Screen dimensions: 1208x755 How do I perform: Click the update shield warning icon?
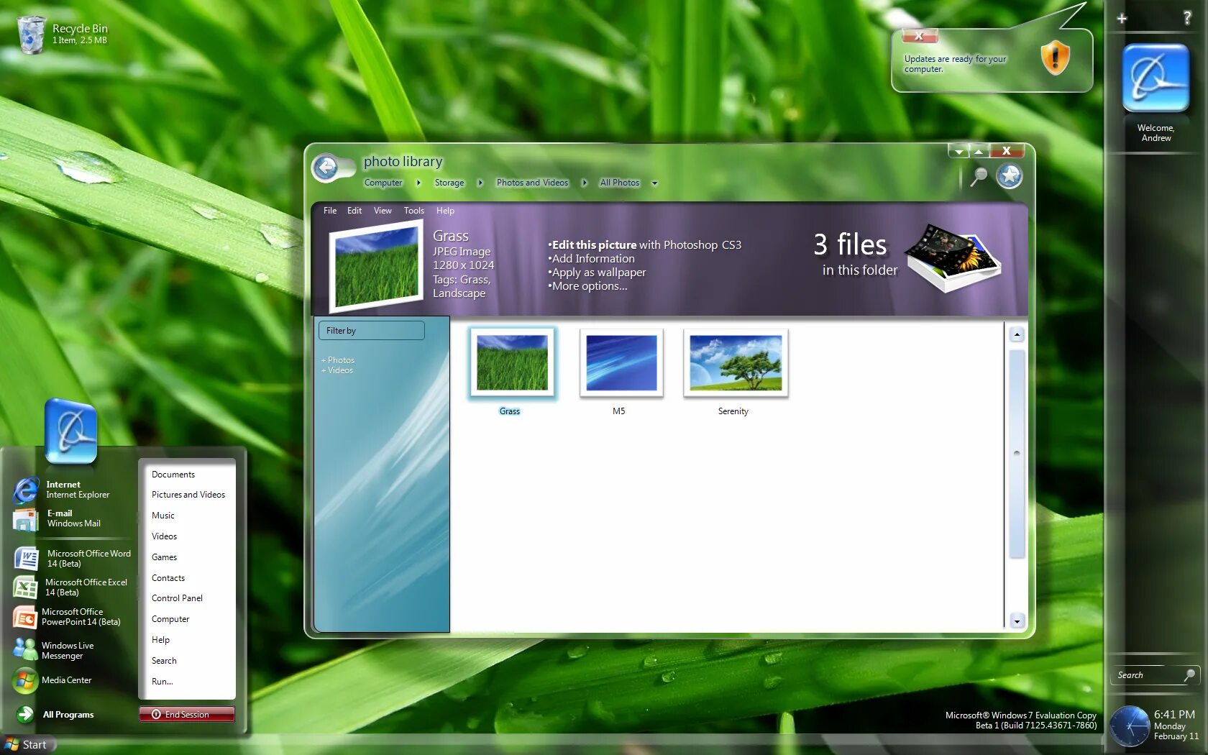[1055, 57]
